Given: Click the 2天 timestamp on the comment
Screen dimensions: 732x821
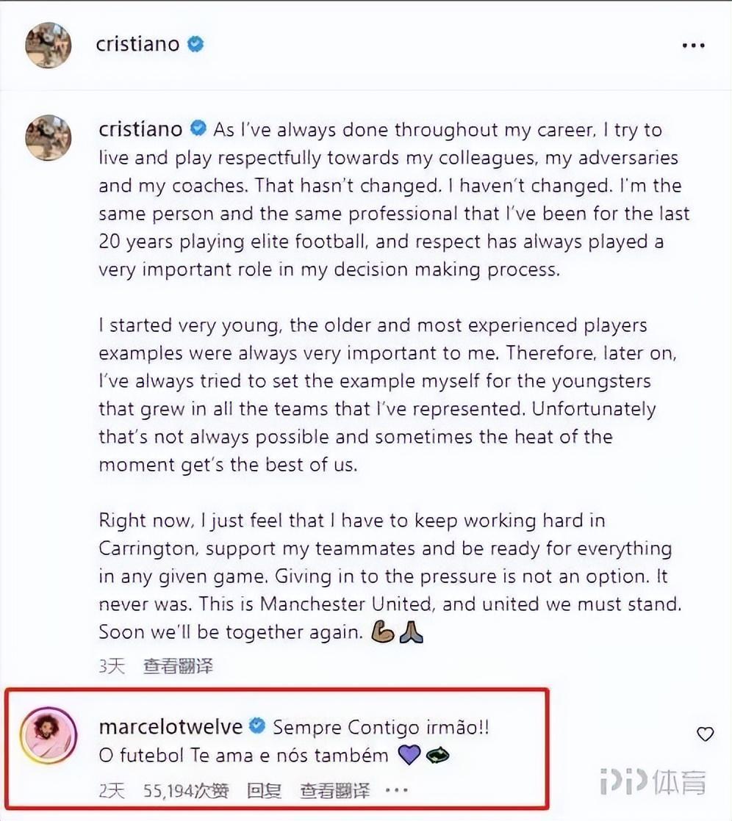Looking at the screenshot, I should [112, 791].
